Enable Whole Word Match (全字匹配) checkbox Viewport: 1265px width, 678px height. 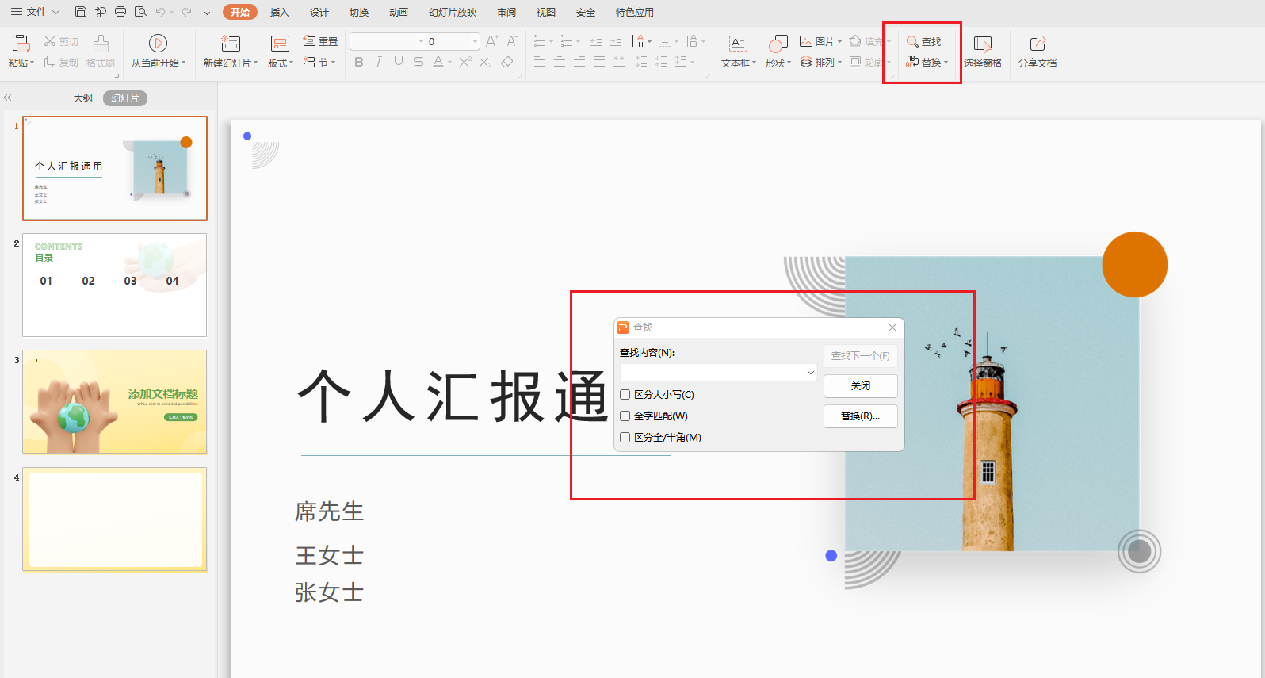pos(625,416)
